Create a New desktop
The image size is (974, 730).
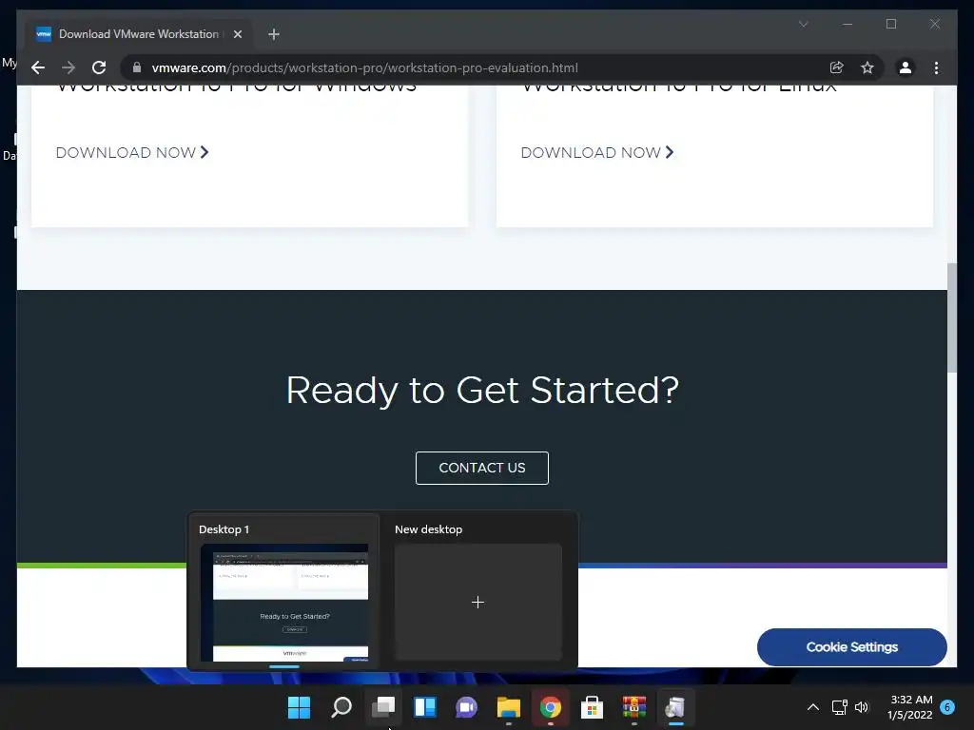477,602
